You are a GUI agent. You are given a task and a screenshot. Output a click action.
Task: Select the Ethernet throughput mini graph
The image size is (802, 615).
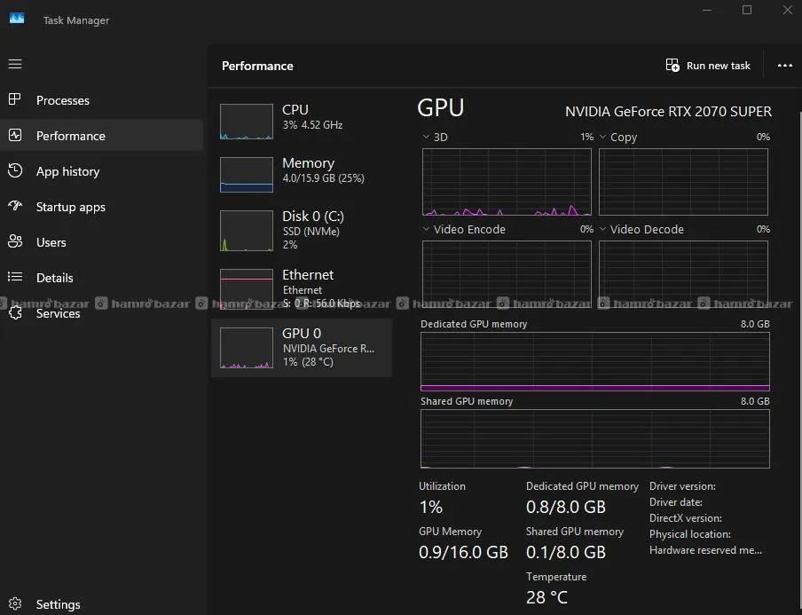(x=247, y=289)
